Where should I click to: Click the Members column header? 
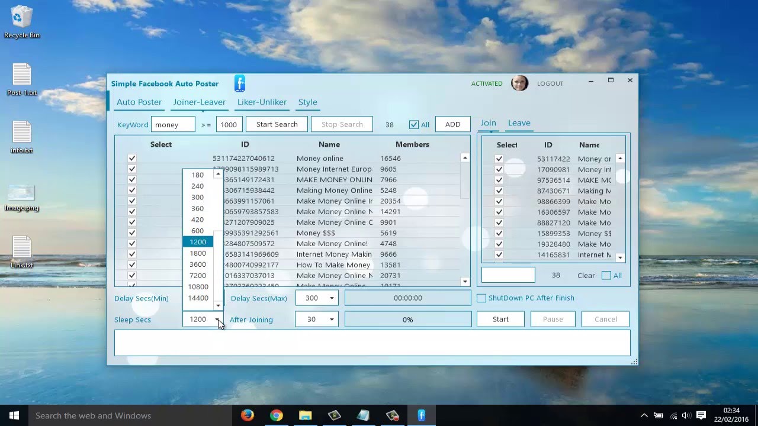point(412,144)
